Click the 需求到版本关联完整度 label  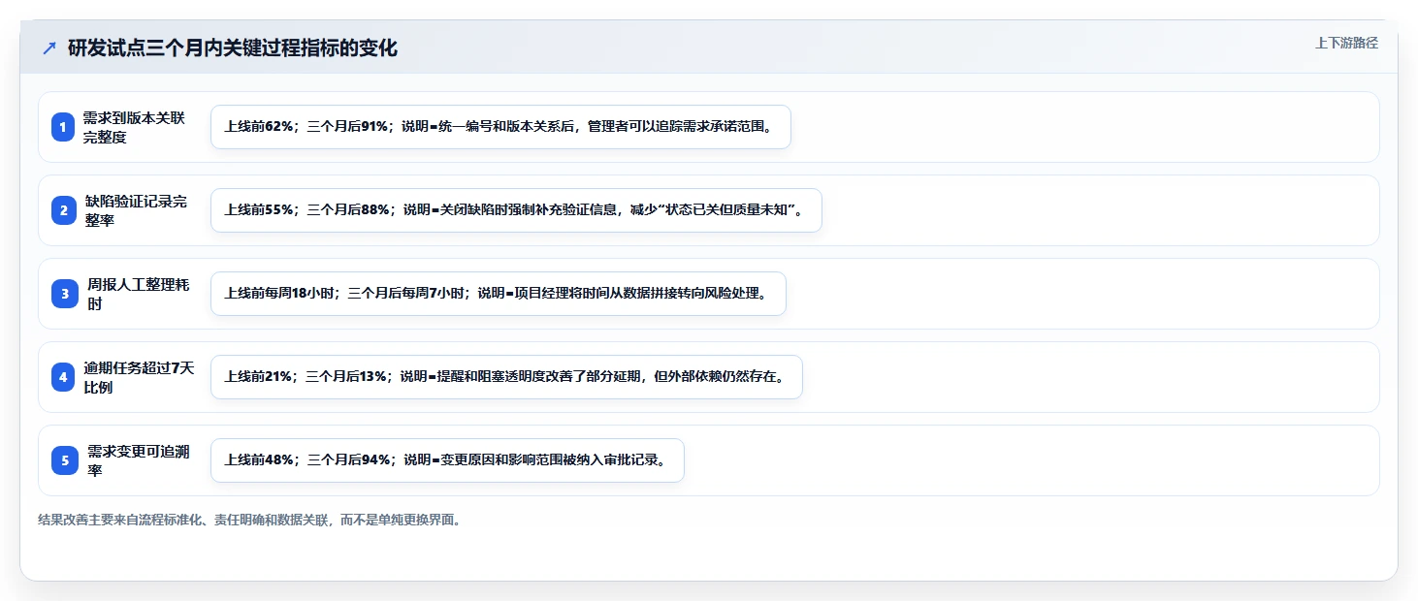pos(134,127)
